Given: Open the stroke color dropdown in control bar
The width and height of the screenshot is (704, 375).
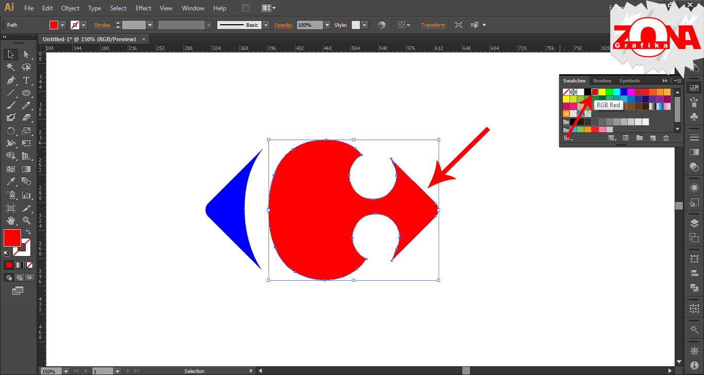Looking at the screenshot, I should click(84, 25).
